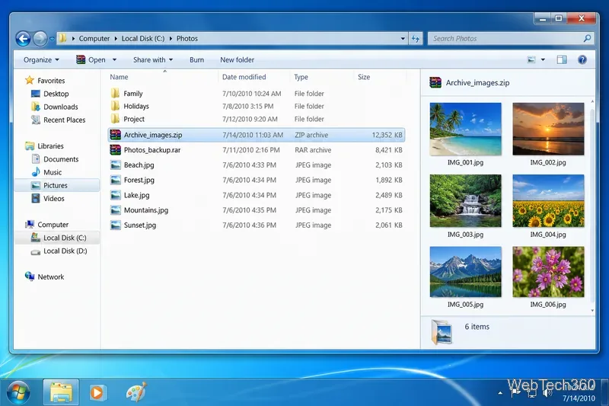The image size is (609, 406).
Task: Go back with the blue Back arrow
Action: [x=24, y=38]
